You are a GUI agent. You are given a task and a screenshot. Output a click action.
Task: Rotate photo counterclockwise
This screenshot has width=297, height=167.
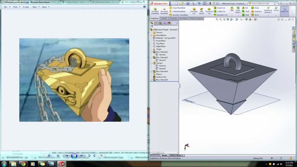pos(89,155)
